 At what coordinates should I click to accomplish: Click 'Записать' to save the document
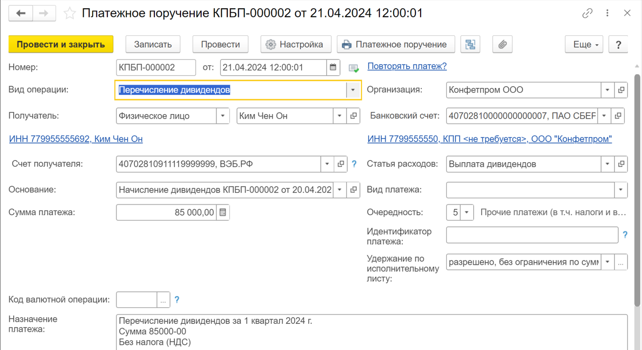(x=153, y=44)
